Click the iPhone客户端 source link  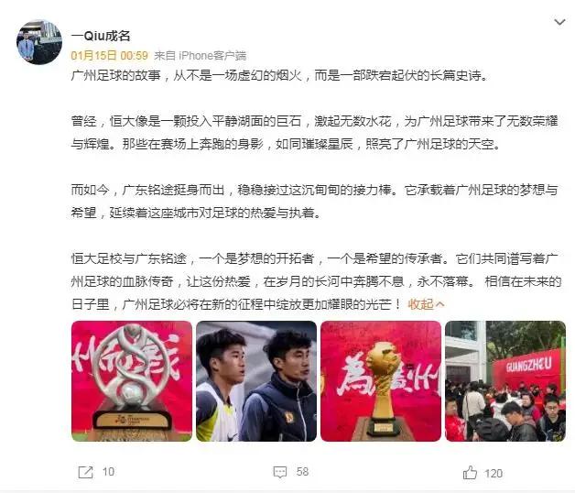(x=212, y=55)
